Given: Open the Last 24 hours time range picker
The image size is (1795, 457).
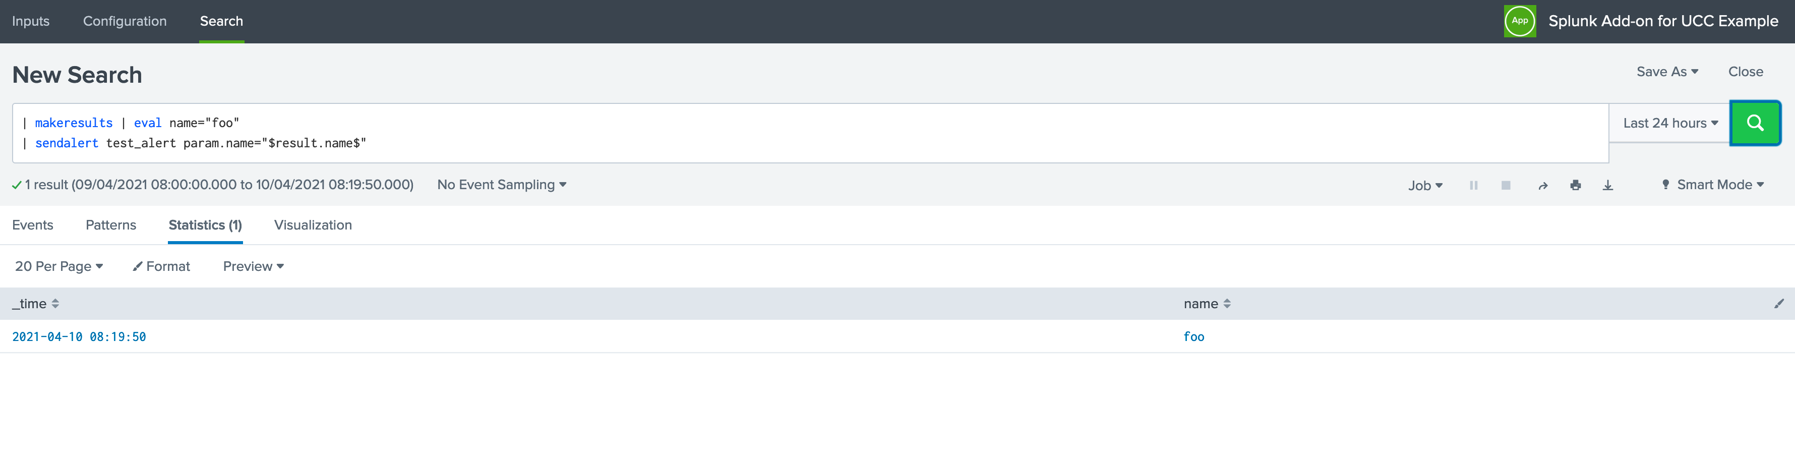Looking at the screenshot, I should point(1669,123).
